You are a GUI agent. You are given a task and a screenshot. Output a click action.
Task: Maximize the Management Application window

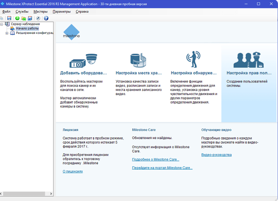coord(258,4)
